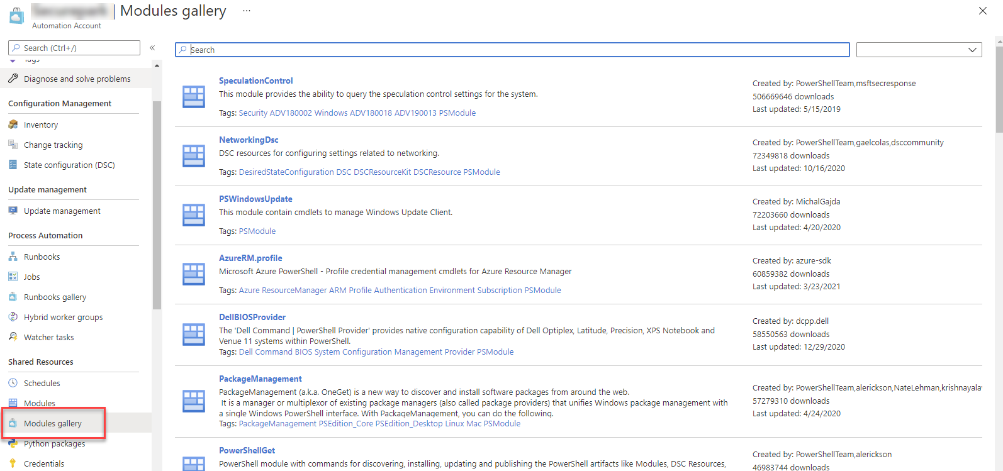Open the AzureRM.profile module link

pyautogui.click(x=250, y=258)
